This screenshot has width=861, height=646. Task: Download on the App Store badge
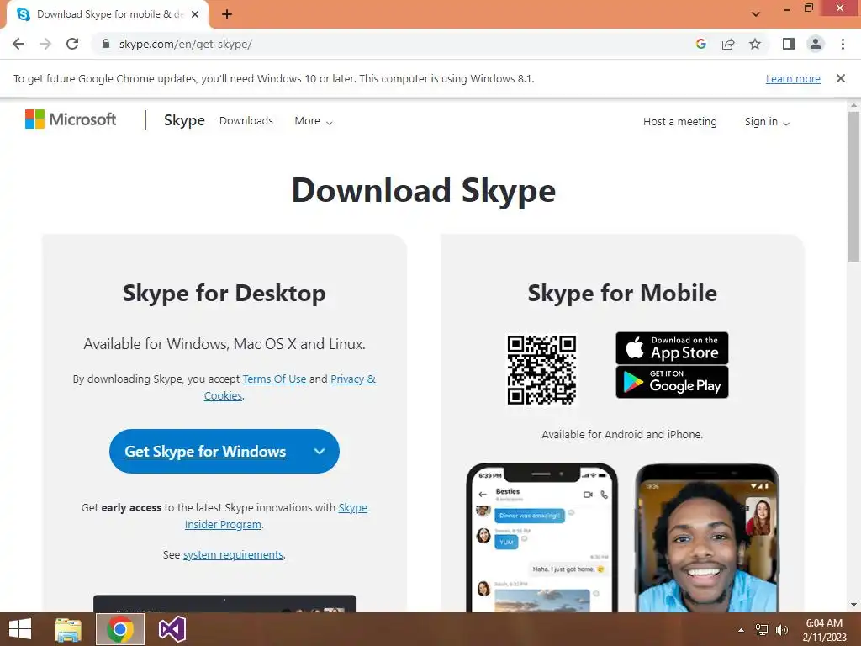pyautogui.click(x=672, y=347)
